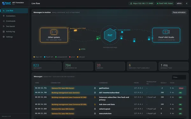Click the logout arrow icon beside admin
This screenshot has height=119, width=191.
(186, 3)
